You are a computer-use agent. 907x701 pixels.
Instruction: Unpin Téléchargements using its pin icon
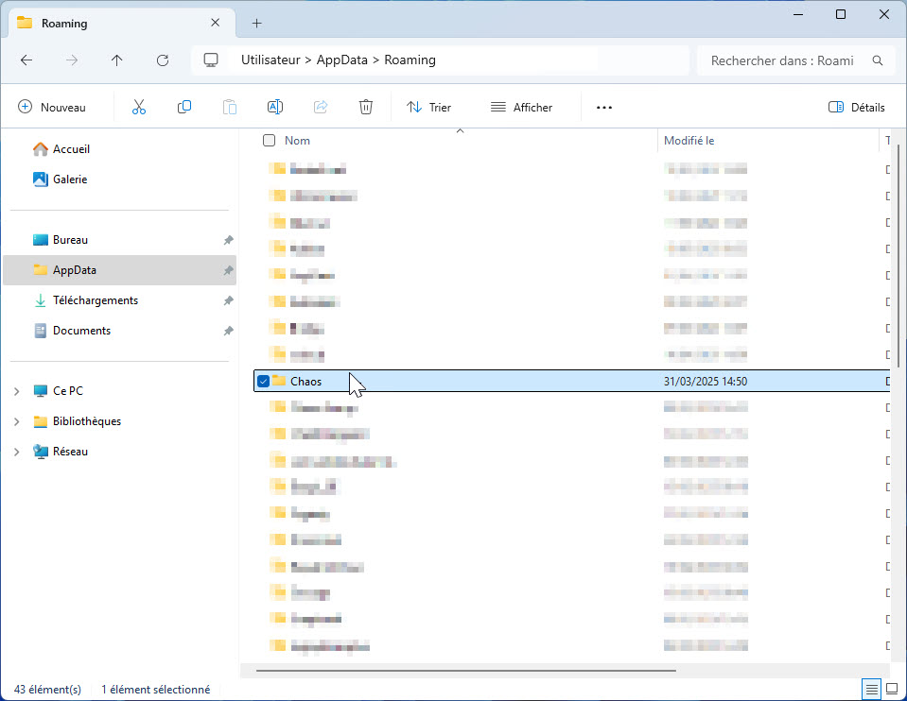coord(229,300)
